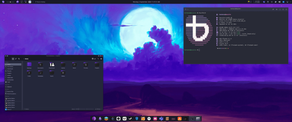This screenshot has width=292, height=122.
Task: Open the clipboard tray icon in top panel
Action: (268, 2)
